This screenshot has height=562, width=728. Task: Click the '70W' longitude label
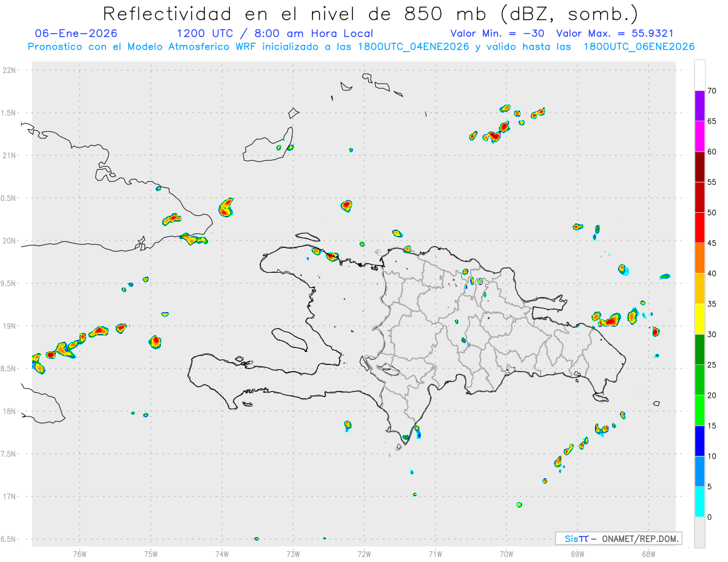click(507, 554)
